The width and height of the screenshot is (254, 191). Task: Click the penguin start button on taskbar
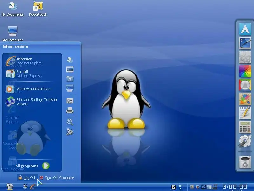(10, 187)
